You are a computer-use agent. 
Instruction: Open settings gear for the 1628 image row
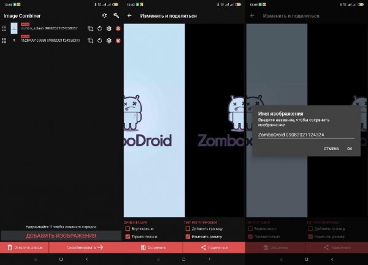[x=109, y=40]
